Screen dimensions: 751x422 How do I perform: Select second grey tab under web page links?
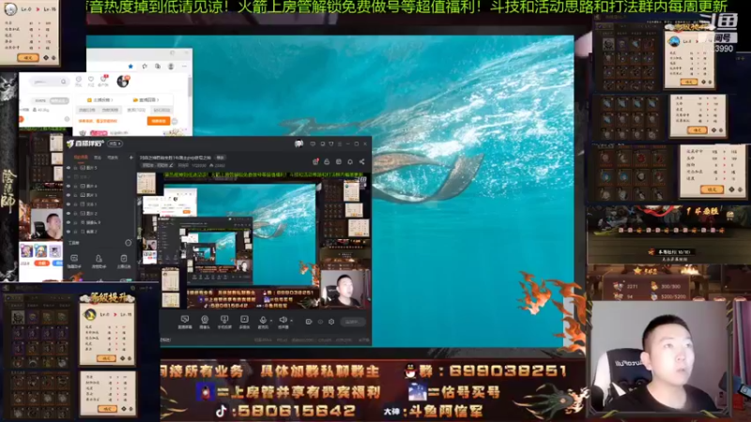[110, 110]
